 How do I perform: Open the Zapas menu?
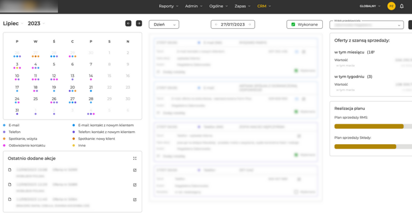243,6
